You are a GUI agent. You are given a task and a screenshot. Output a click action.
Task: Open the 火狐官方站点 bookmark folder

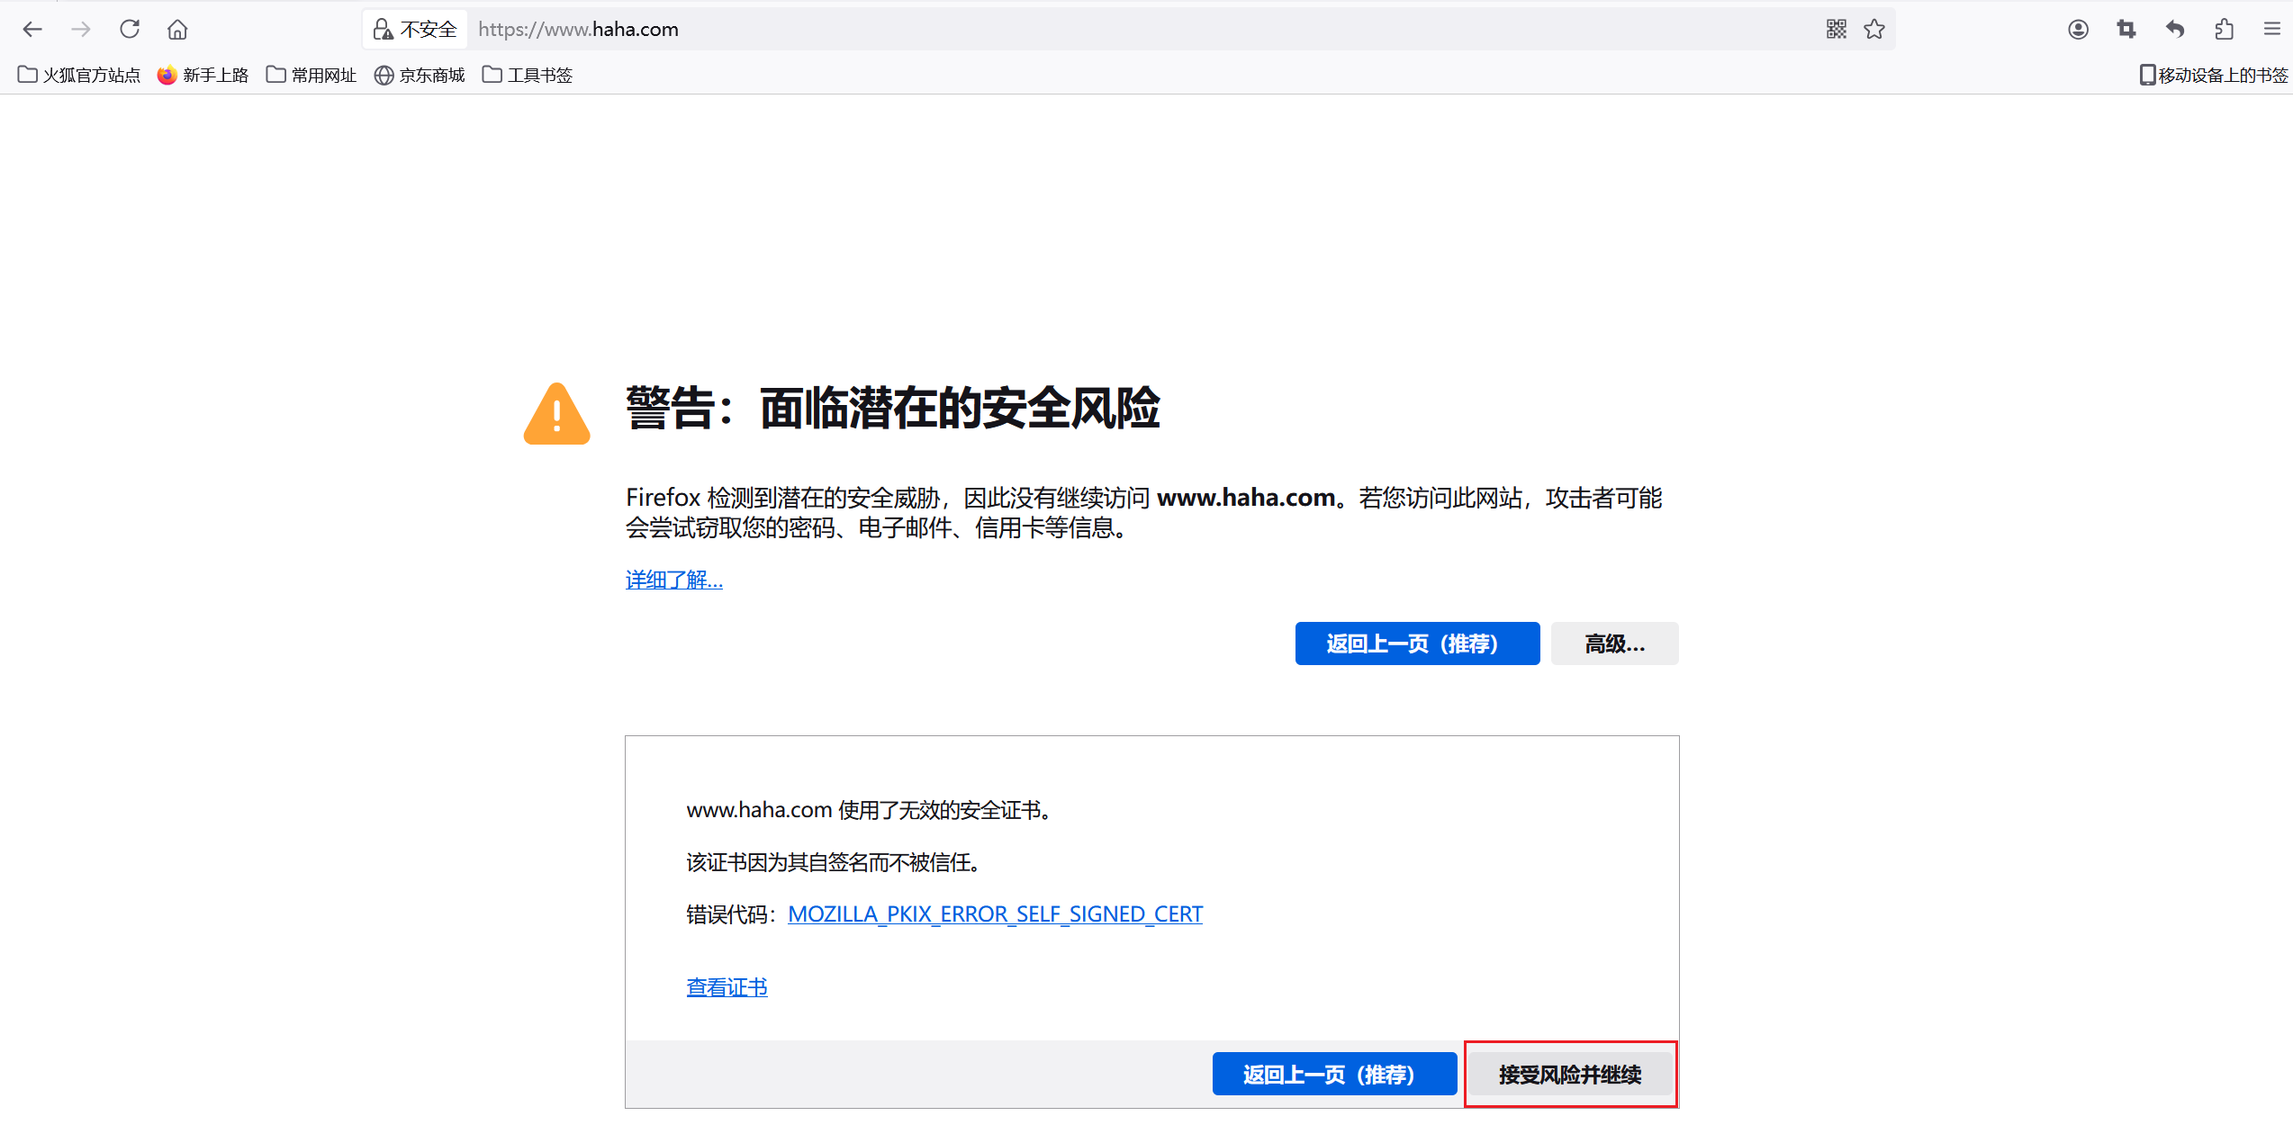[x=79, y=75]
